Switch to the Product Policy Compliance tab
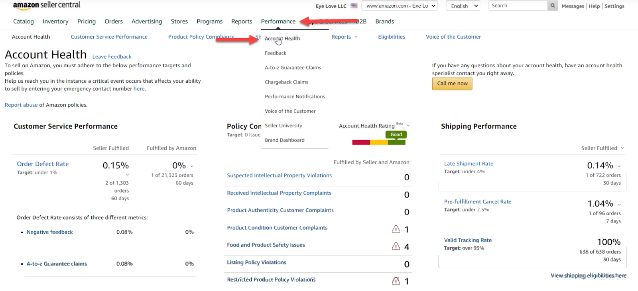Image resolution: width=638 pixels, height=291 pixels. 201,37
